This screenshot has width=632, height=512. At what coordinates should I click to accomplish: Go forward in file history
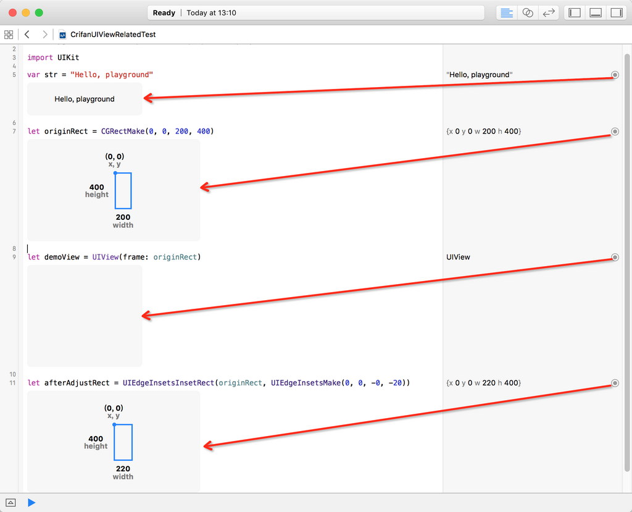(44, 35)
